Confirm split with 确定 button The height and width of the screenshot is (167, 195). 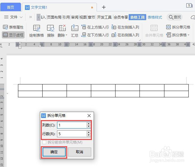click(54, 152)
